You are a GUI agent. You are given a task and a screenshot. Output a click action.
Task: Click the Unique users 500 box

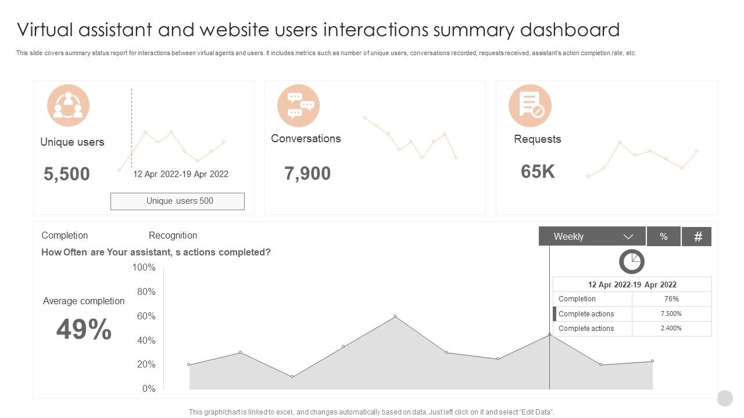tap(177, 201)
